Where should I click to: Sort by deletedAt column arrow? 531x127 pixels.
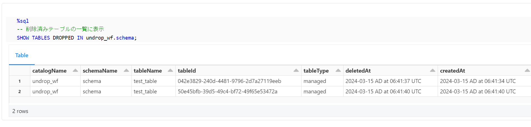[432, 71]
